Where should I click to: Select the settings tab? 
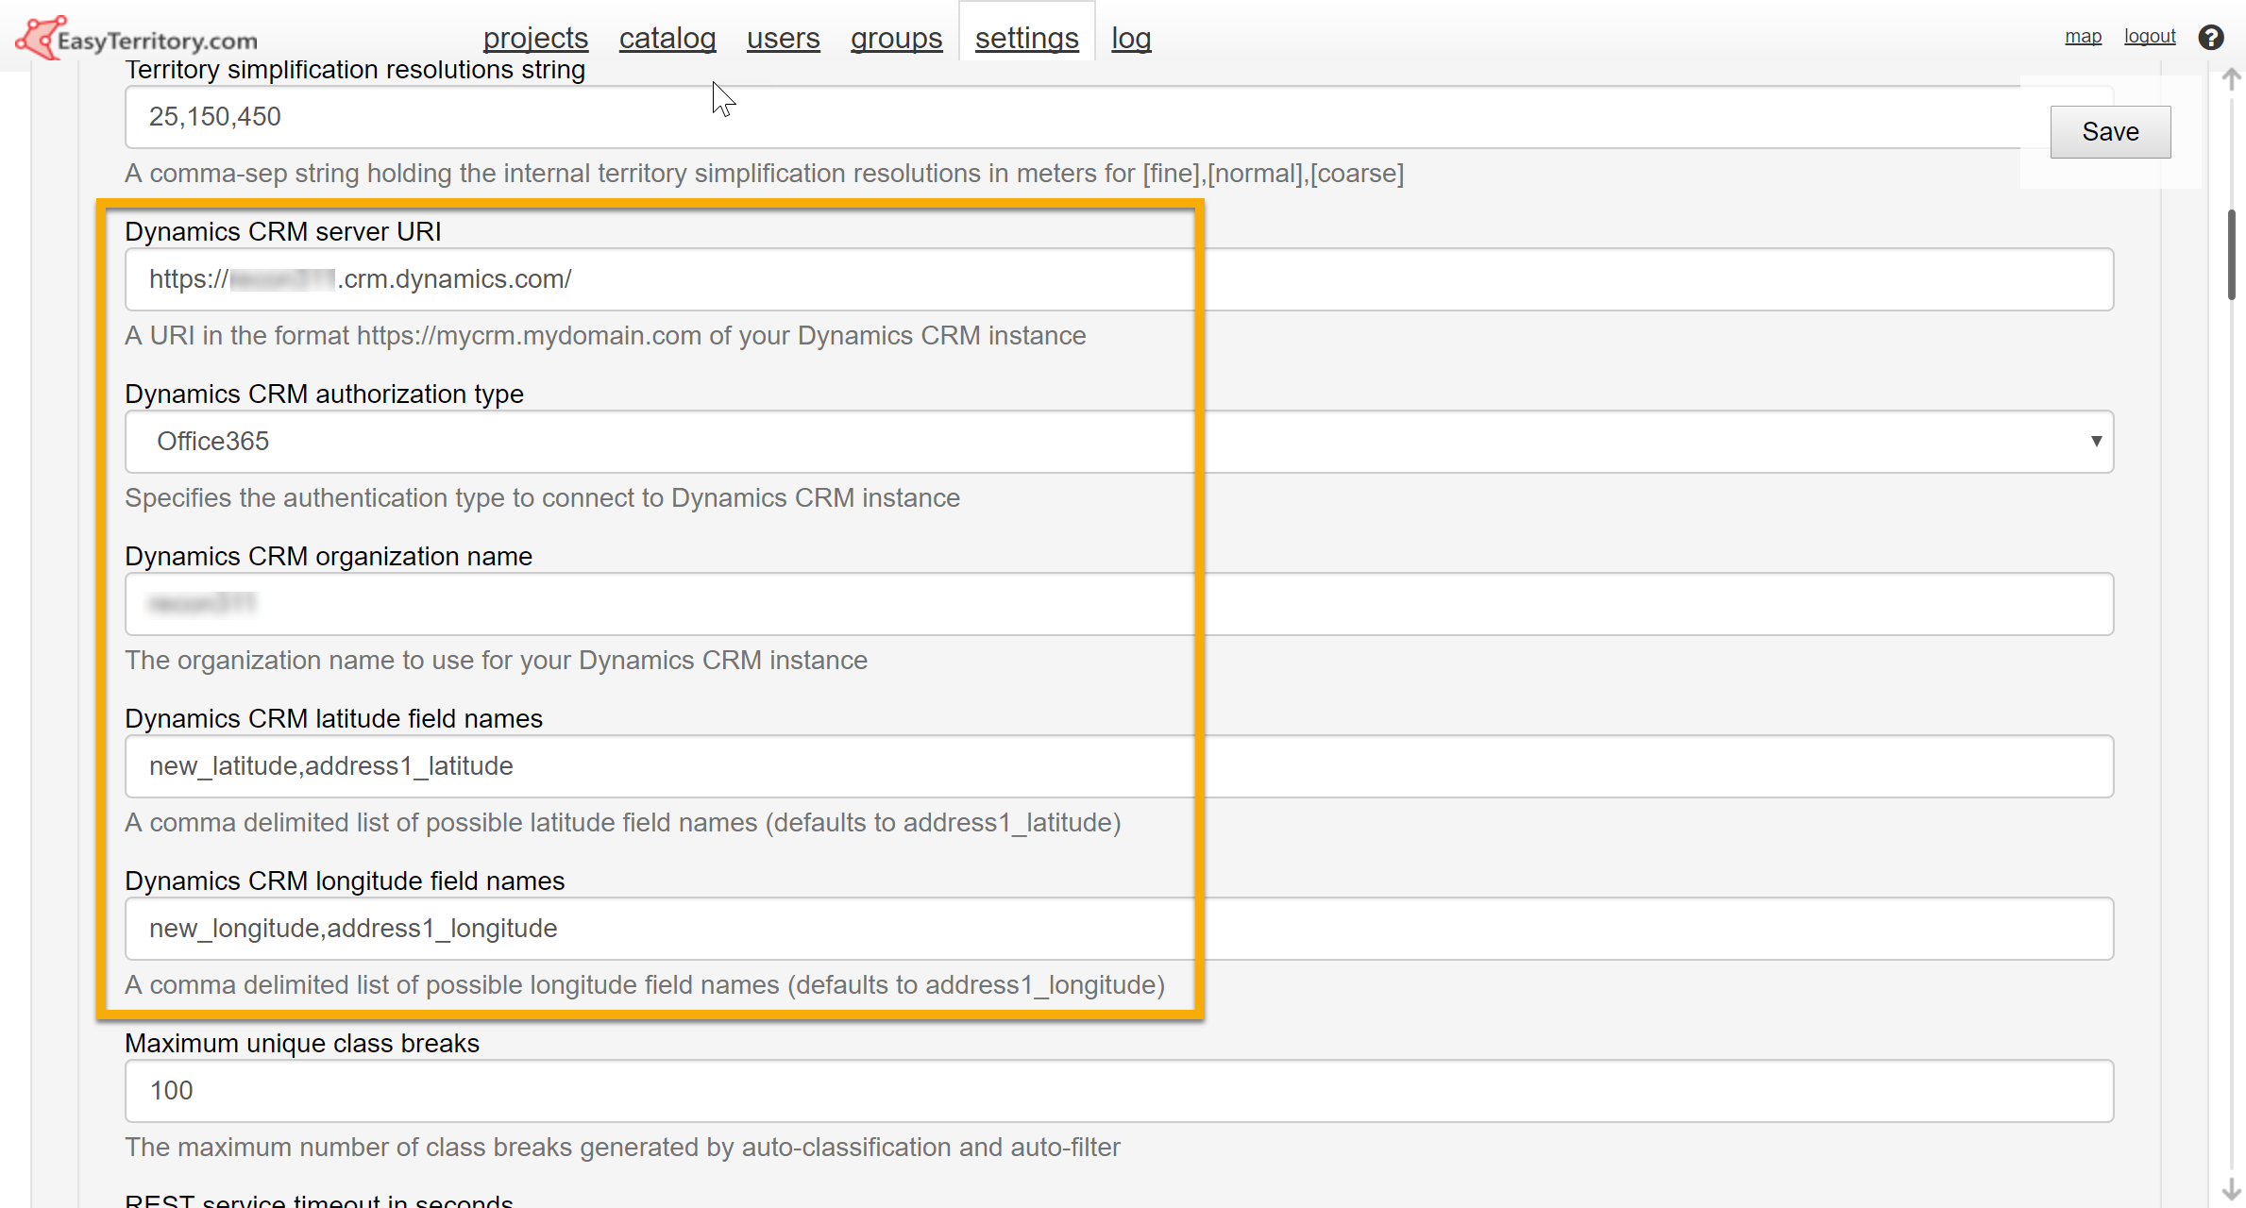(1027, 38)
